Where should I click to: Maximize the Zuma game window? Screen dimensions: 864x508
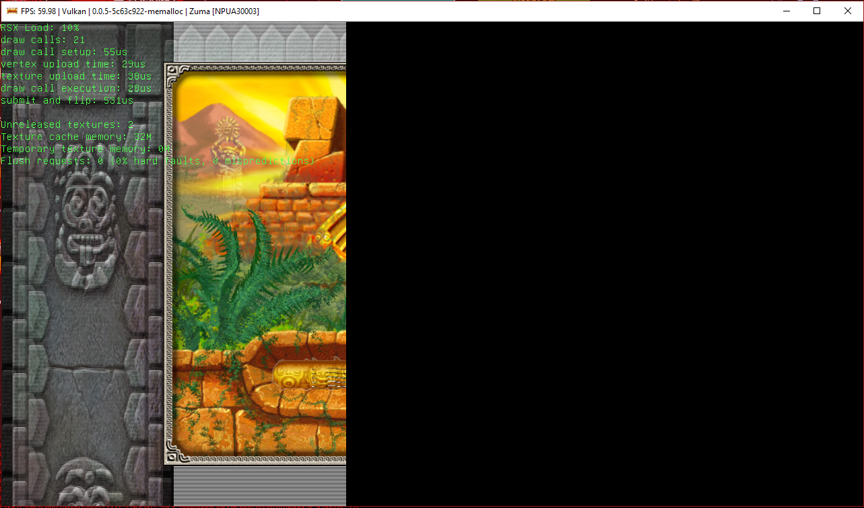(x=817, y=11)
